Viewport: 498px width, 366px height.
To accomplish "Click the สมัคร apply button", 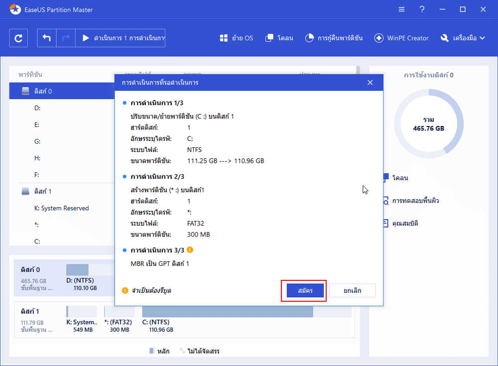I will [x=305, y=290].
